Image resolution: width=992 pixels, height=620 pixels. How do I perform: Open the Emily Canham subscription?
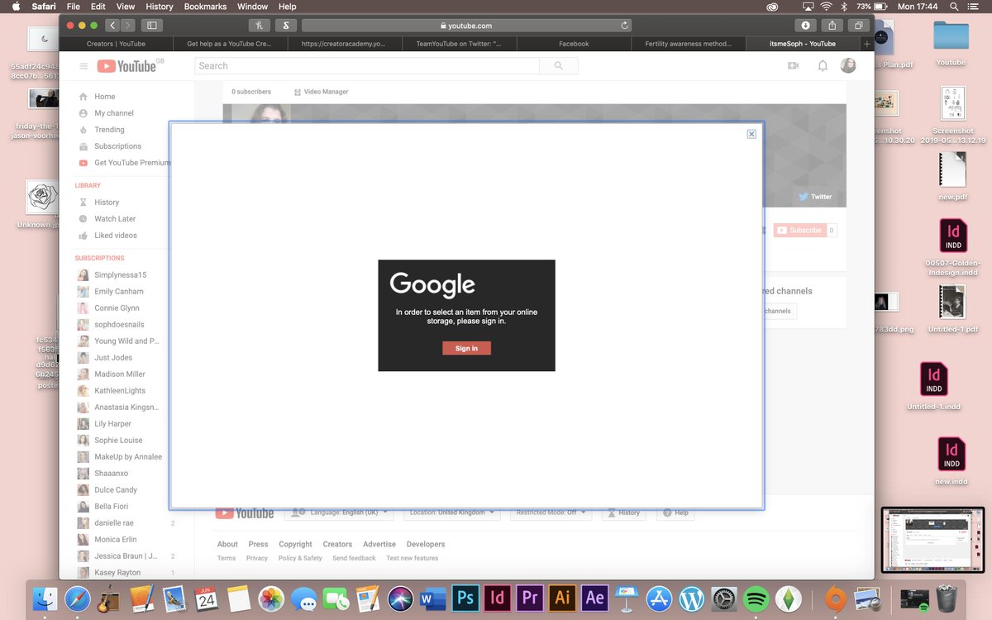point(118,292)
